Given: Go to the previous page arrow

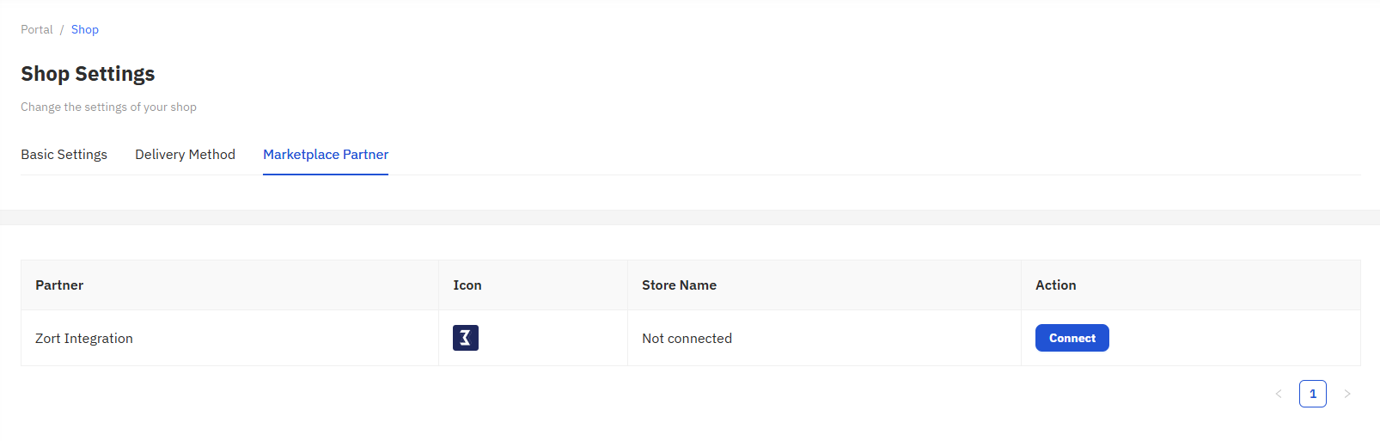Looking at the screenshot, I should tap(1279, 394).
